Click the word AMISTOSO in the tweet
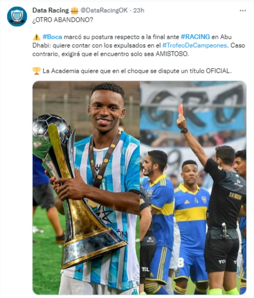Viewport: 254px width, 298px height. [x=172, y=54]
